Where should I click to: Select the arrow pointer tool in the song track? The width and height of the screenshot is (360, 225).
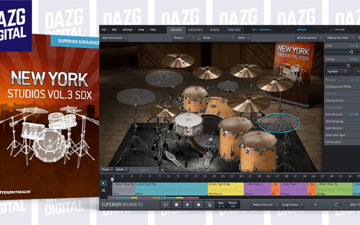(x=103, y=183)
